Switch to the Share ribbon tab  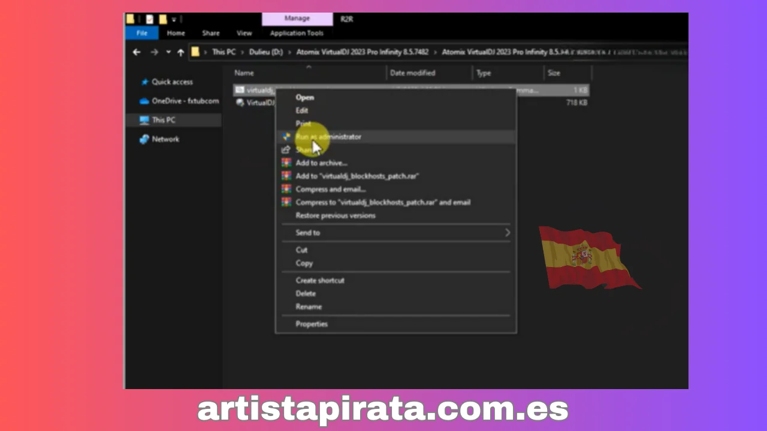point(210,33)
